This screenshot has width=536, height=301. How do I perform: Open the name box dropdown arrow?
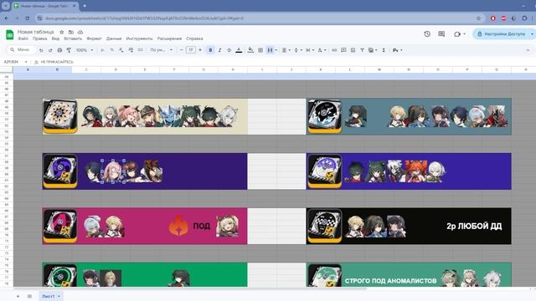26,62
